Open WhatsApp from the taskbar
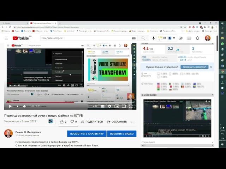The height and width of the screenshot is (169, 226). (222, 44)
